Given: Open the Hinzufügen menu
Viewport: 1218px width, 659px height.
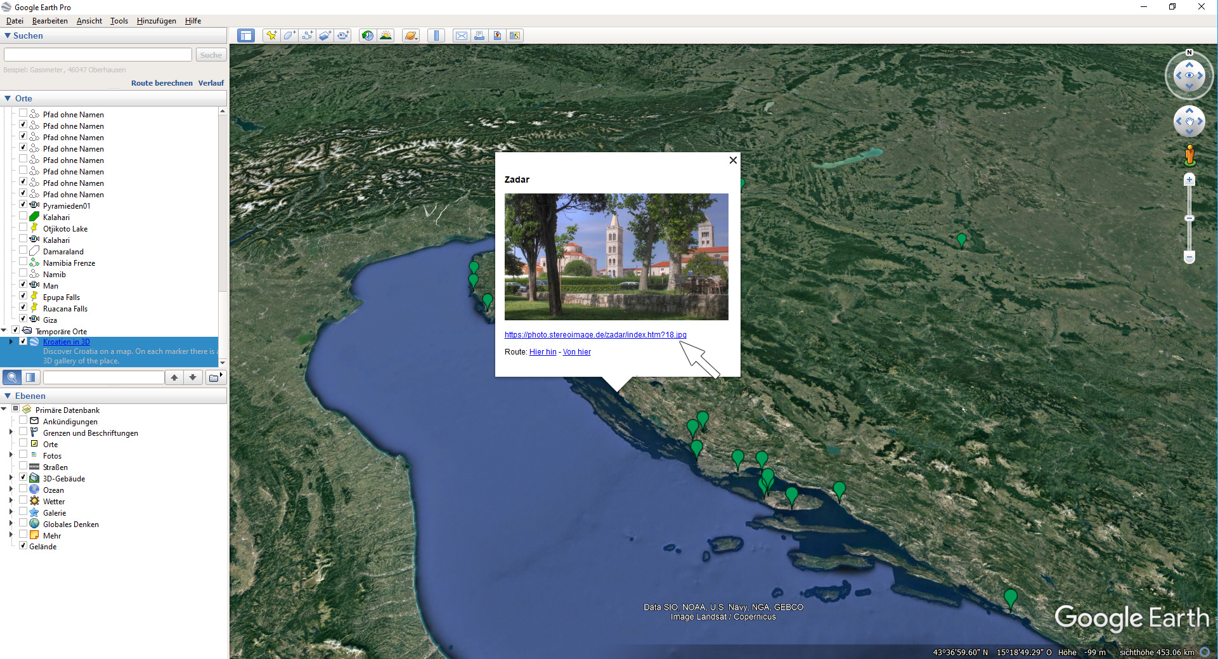Looking at the screenshot, I should 156,21.
